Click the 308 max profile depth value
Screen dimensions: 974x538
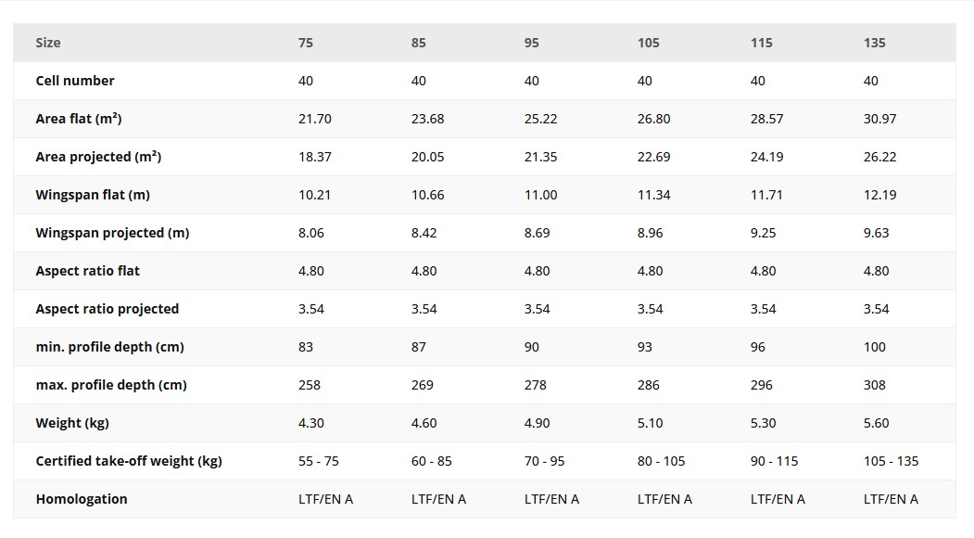(875, 385)
